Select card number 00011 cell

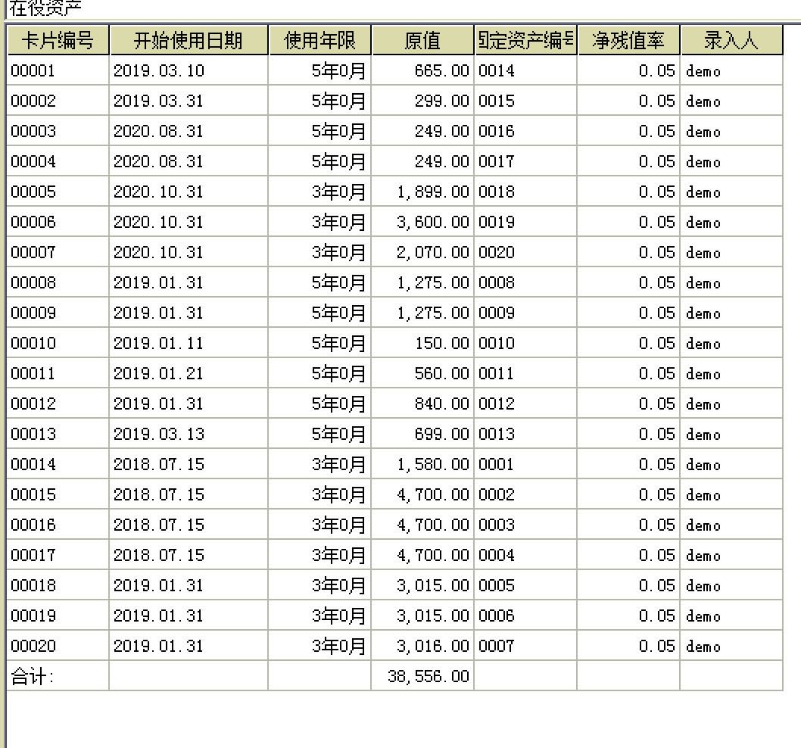[x=58, y=373]
